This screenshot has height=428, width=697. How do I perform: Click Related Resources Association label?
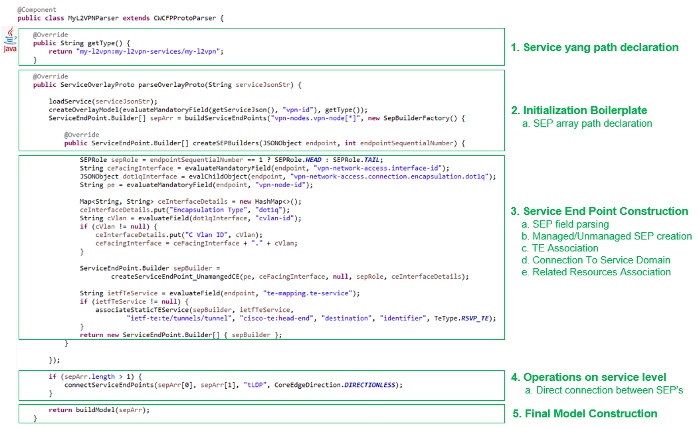pyautogui.click(x=596, y=273)
